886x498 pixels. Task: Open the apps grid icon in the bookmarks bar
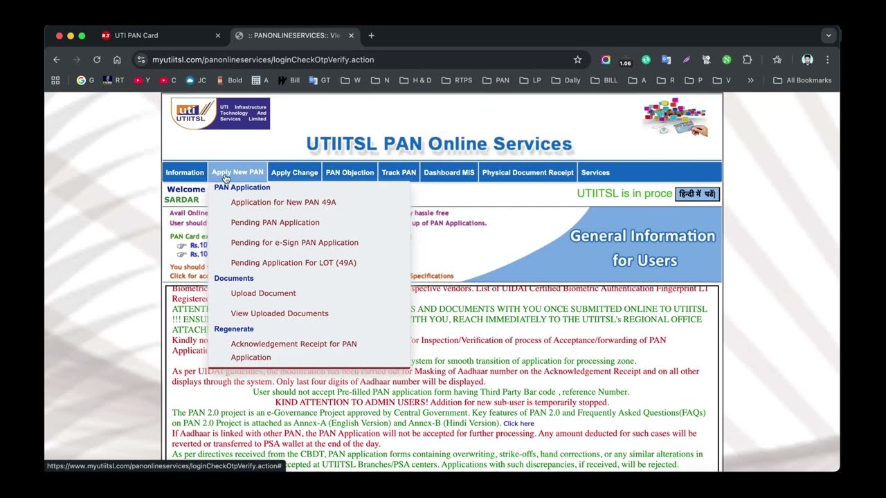[55, 80]
